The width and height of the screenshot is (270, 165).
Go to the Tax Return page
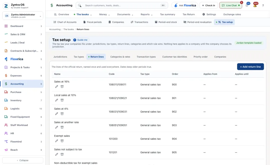pos(189,14)
